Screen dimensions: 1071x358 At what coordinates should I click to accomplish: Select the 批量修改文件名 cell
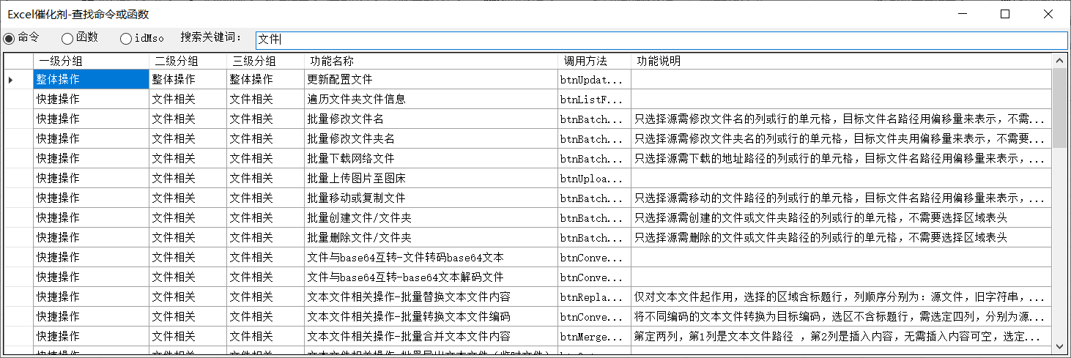click(431, 119)
